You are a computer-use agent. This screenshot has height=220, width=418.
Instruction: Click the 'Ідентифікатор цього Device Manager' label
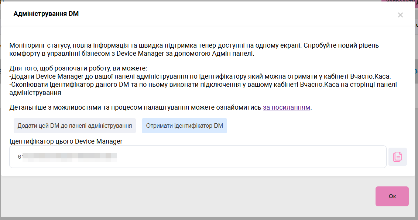pos(66,141)
